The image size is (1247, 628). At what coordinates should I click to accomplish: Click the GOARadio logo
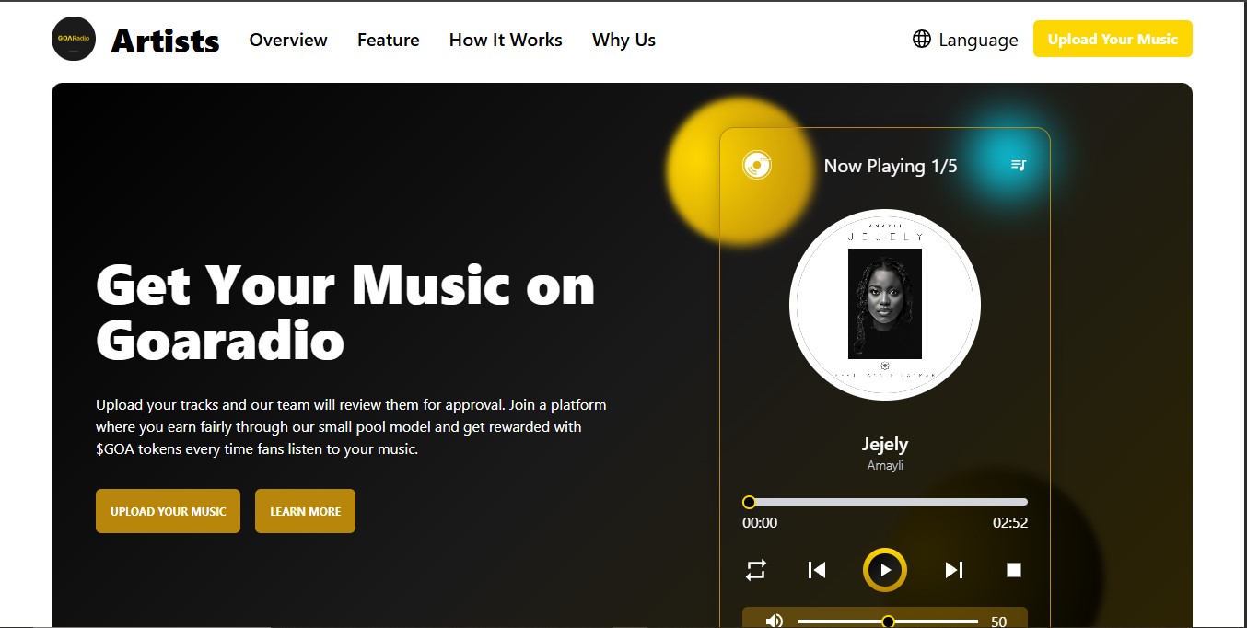pos(73,40)
